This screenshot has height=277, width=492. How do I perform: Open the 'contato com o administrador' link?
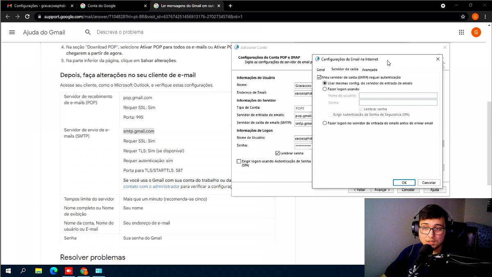pyautogui.click(x=151, y=186)
